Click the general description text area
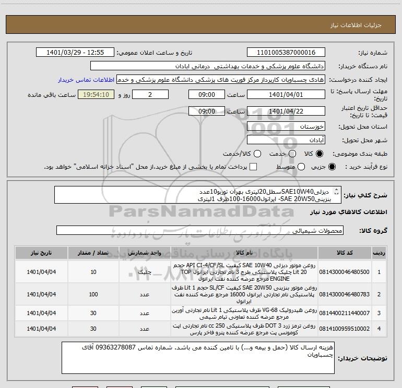 (198, 195)
